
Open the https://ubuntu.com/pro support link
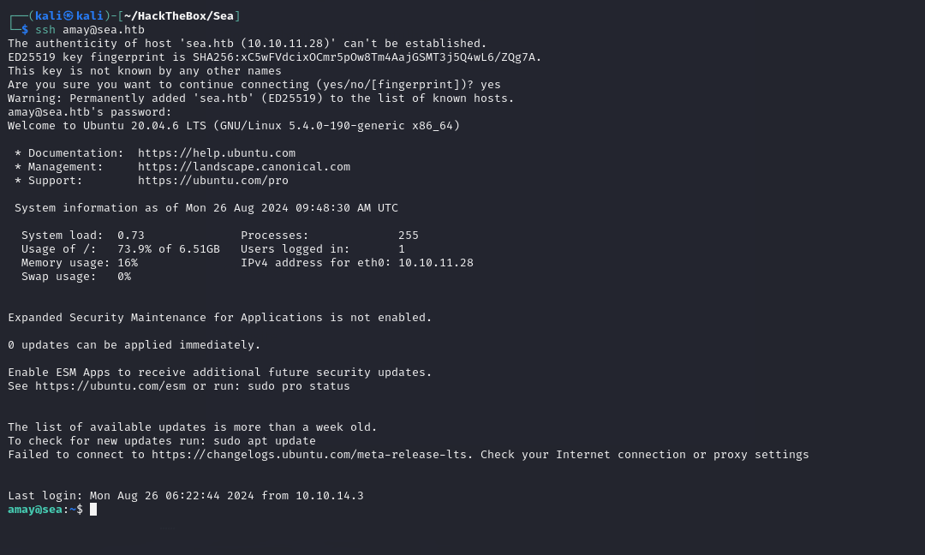(213, 181)
